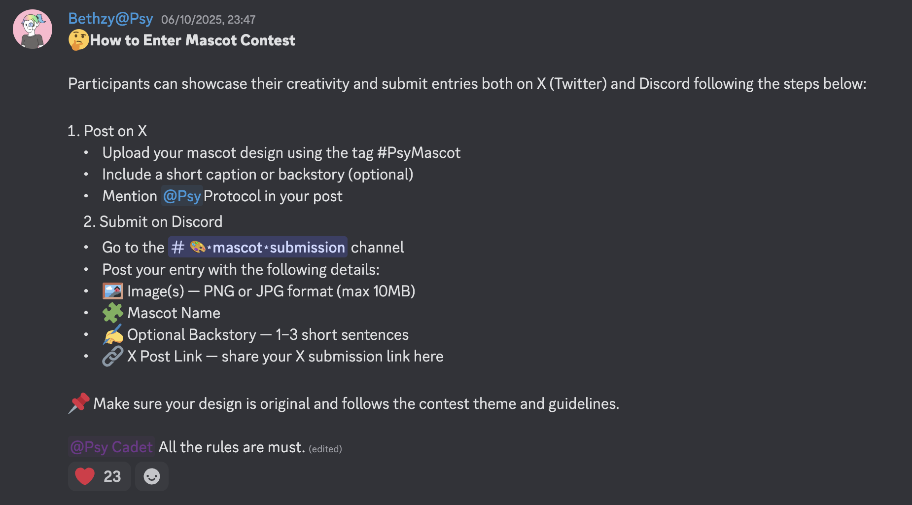This screenshot has height=505, width=912.
Task: Click the pushpin emoji before Make sure
Action: point(79,403)
